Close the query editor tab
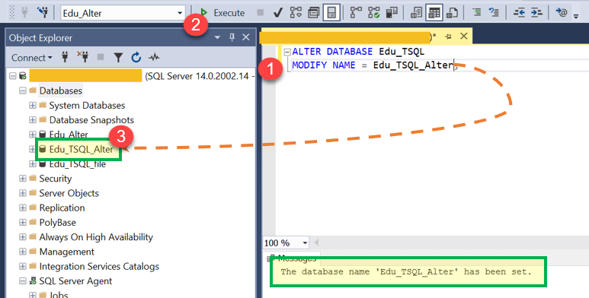The height and width of the screenshot is (298, 589). [x=464, y=36]
